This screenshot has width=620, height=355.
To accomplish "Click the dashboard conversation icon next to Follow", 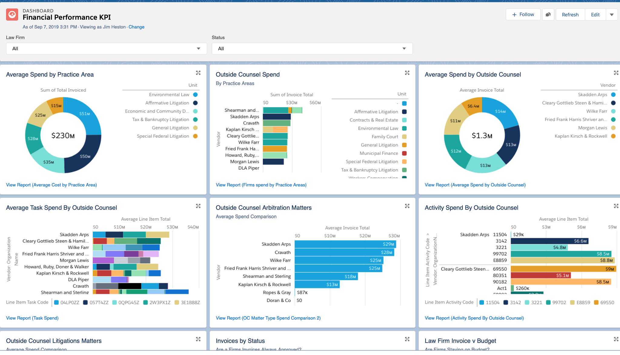I will (x=548, y=14).
